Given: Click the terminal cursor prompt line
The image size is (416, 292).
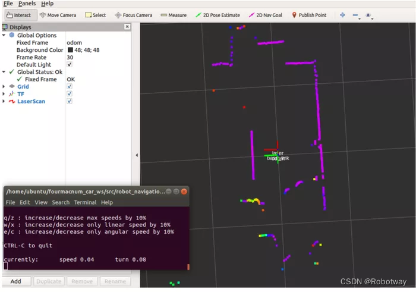Looking at the screenshot, I should point(6,266).
